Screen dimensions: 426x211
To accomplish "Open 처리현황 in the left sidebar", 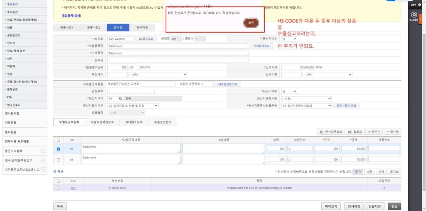I will [10, 123].
